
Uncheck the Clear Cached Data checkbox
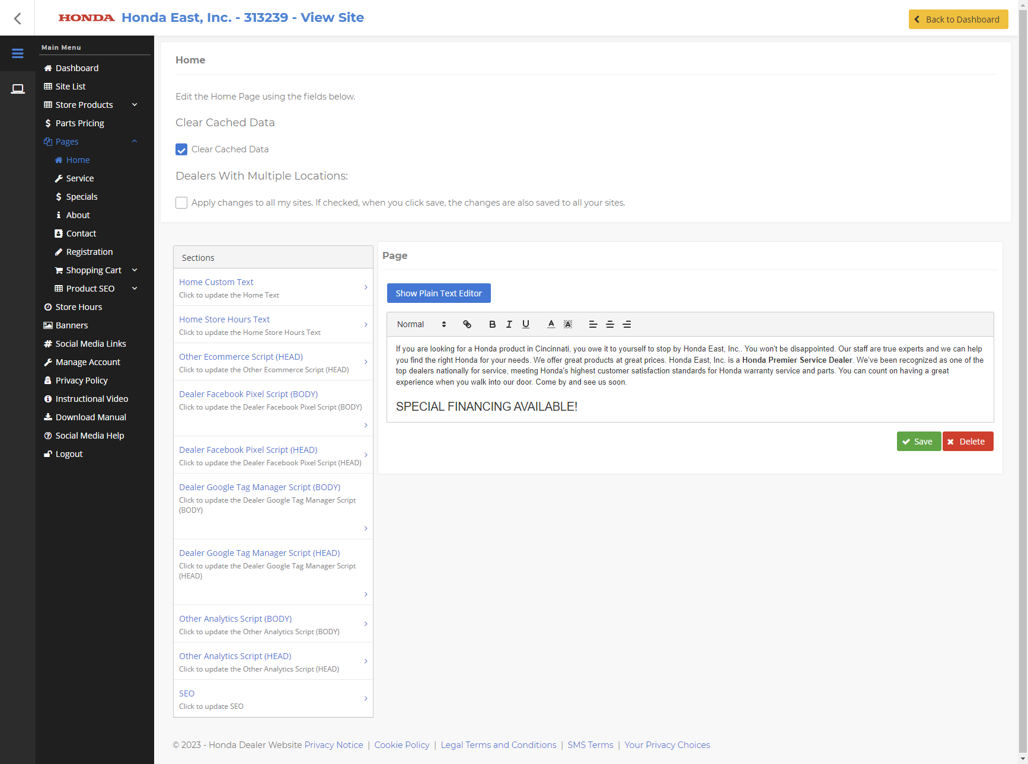pos(181,149)
